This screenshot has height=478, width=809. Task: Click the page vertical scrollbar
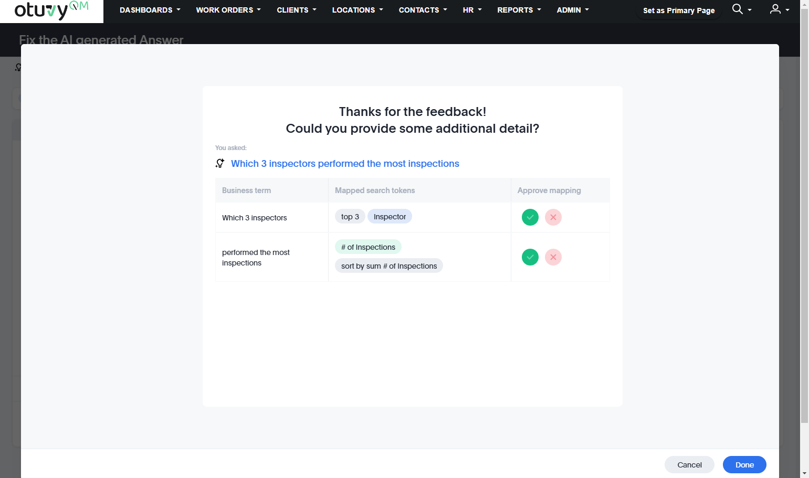click(x=804, y=215)
